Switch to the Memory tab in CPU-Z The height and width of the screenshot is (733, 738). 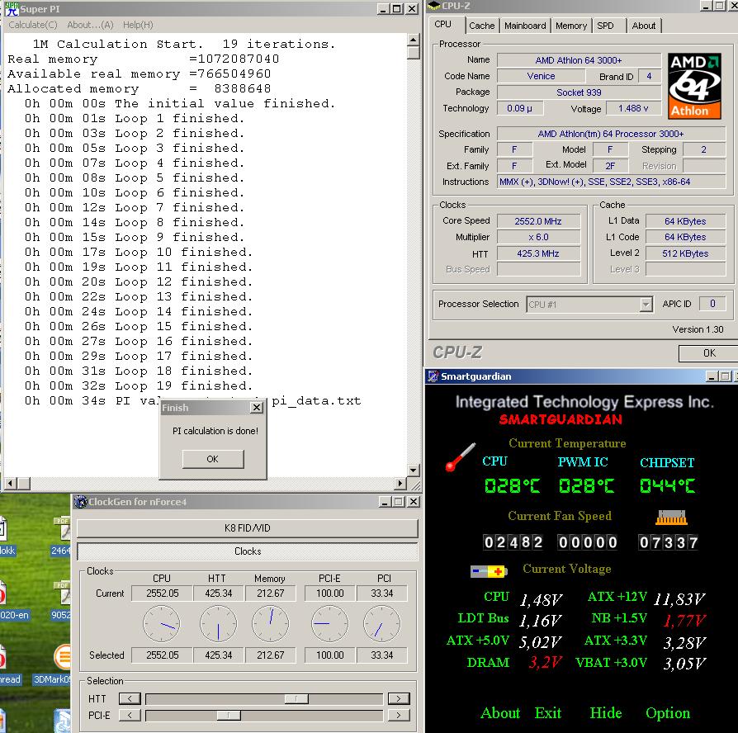tap(571, 26)
